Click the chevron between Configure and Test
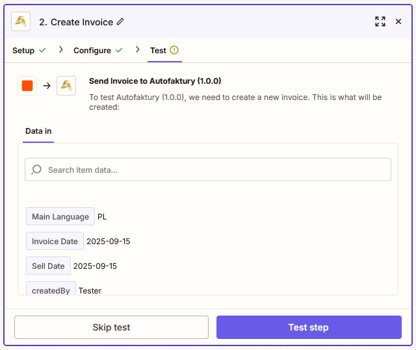The image size is (416, 350). point(137,49)
